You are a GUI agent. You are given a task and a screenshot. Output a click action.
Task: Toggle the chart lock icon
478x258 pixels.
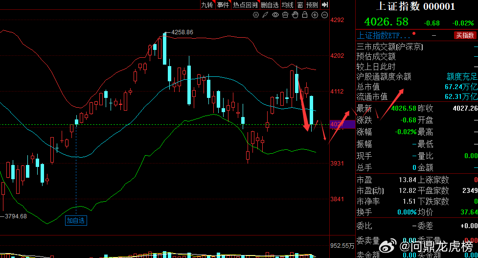304,15
